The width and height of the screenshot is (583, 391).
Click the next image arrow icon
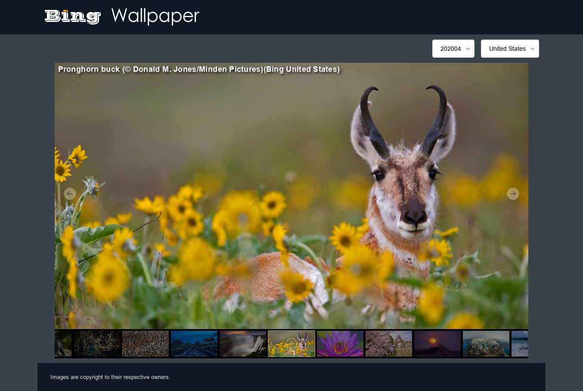pos(513,194)
